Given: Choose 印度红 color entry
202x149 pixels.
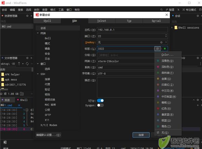Looking at the screenshot, I should 168,85.
